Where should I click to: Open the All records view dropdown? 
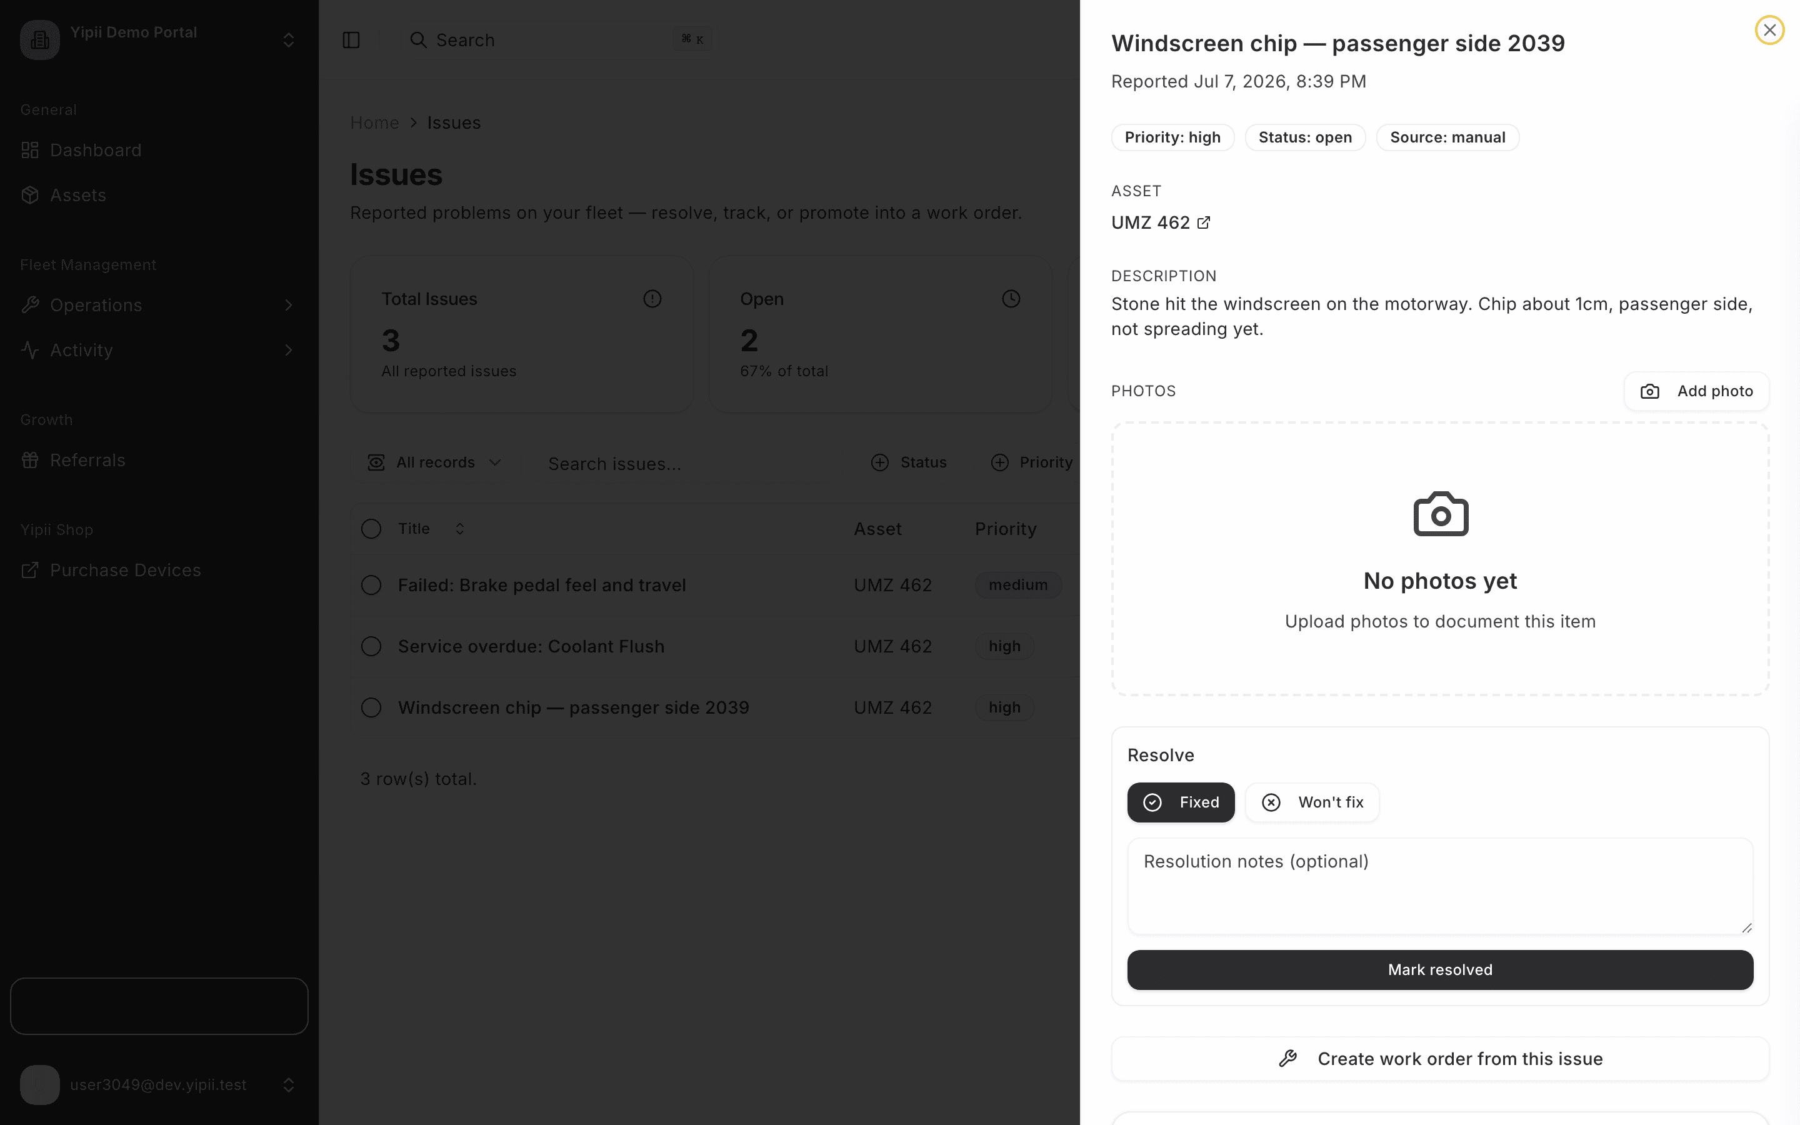434,462
